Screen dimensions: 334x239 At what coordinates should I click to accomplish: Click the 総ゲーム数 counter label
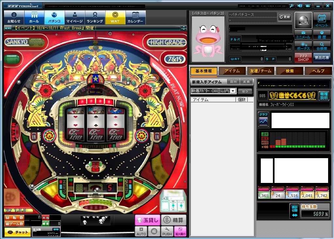[x=14, y=223]
